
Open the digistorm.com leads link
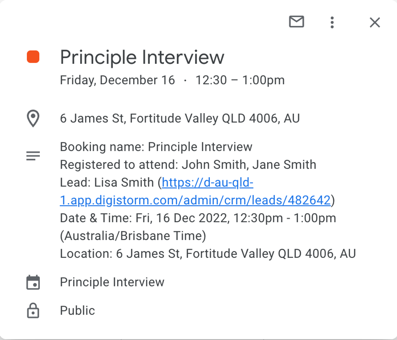click(x=195, y=191)
